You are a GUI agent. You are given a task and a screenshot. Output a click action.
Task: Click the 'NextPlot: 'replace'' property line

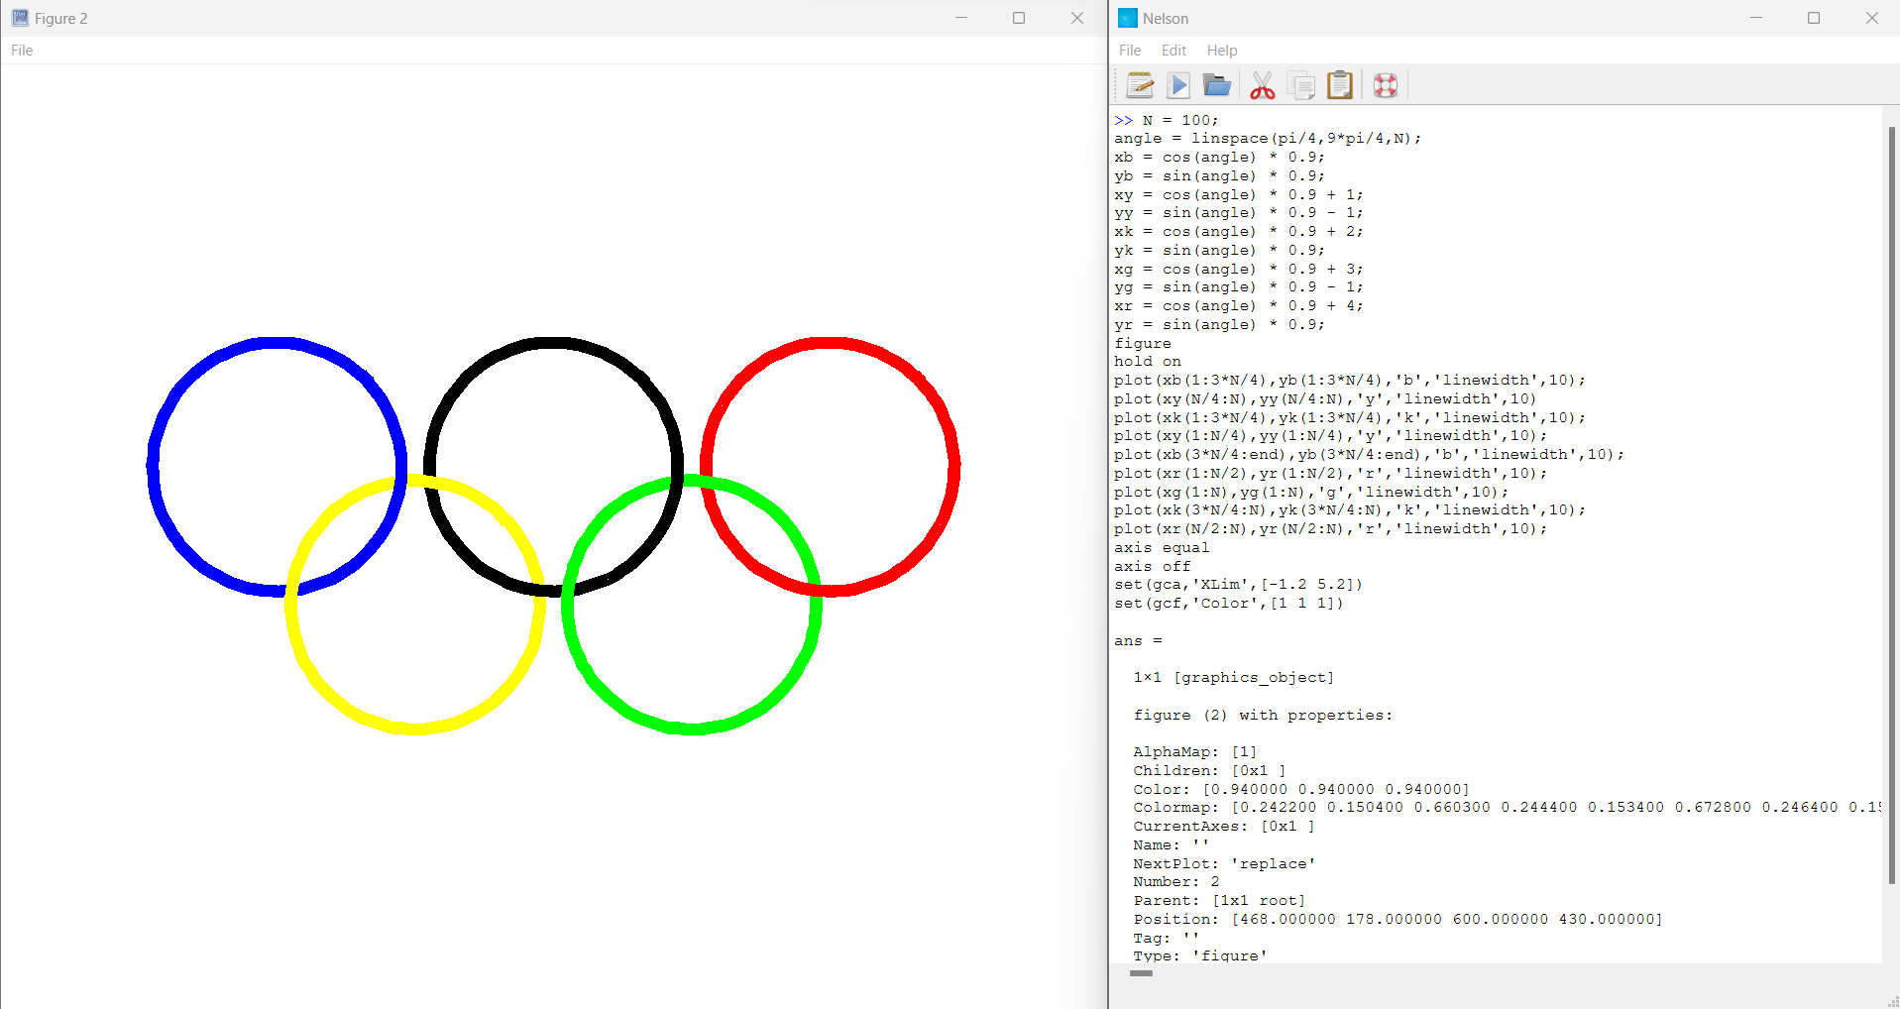click(x=1224, y=864)
